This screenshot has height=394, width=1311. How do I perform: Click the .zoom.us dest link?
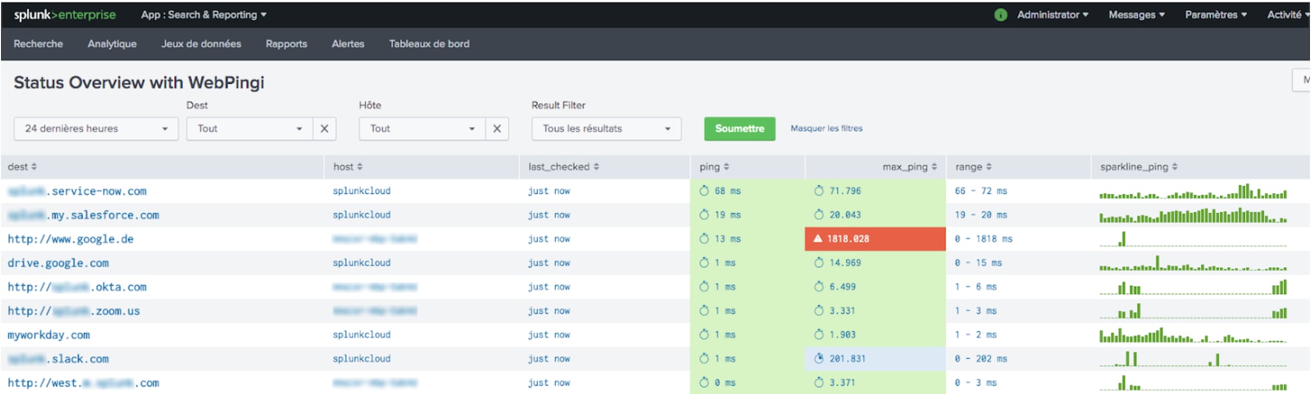coord(74,311)
